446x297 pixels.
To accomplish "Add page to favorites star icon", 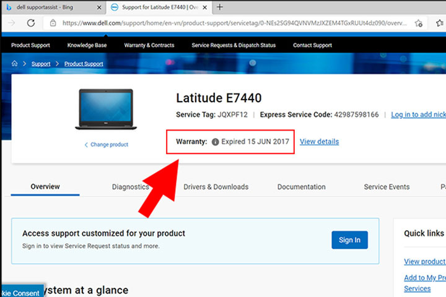I will [x=418, y=23].
